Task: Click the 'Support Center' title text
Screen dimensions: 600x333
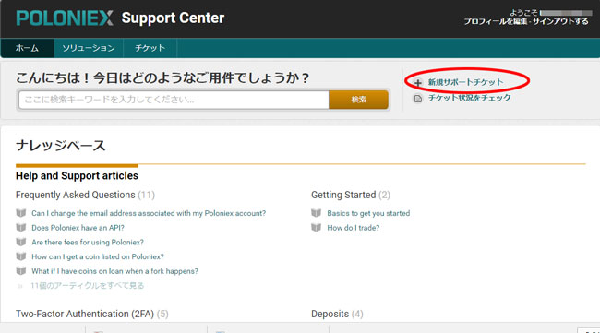Action: pyautogui.click(x=173, y=18)
